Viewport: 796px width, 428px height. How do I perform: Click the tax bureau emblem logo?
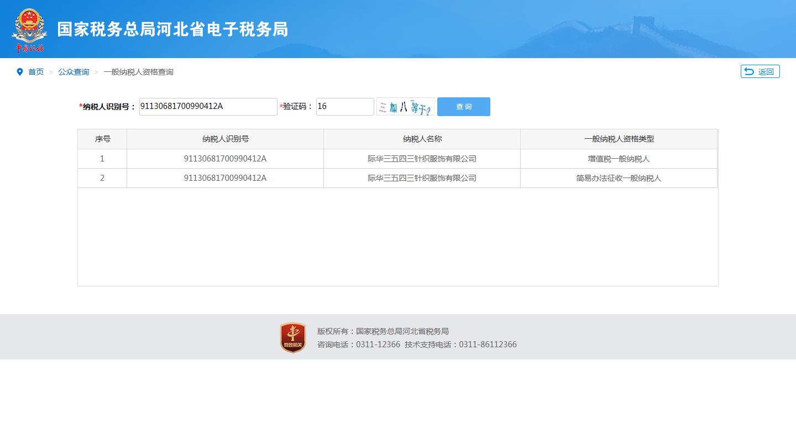tap(29, 30)
